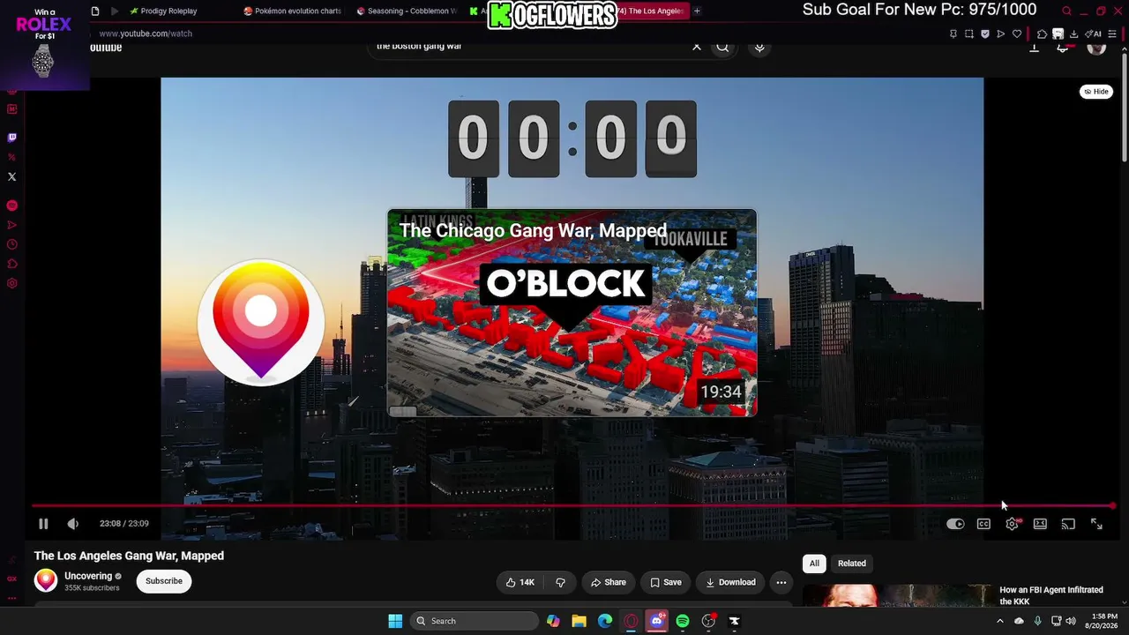Turn on closed captions
Viewport: 1129px width, 635px height.
983,524
